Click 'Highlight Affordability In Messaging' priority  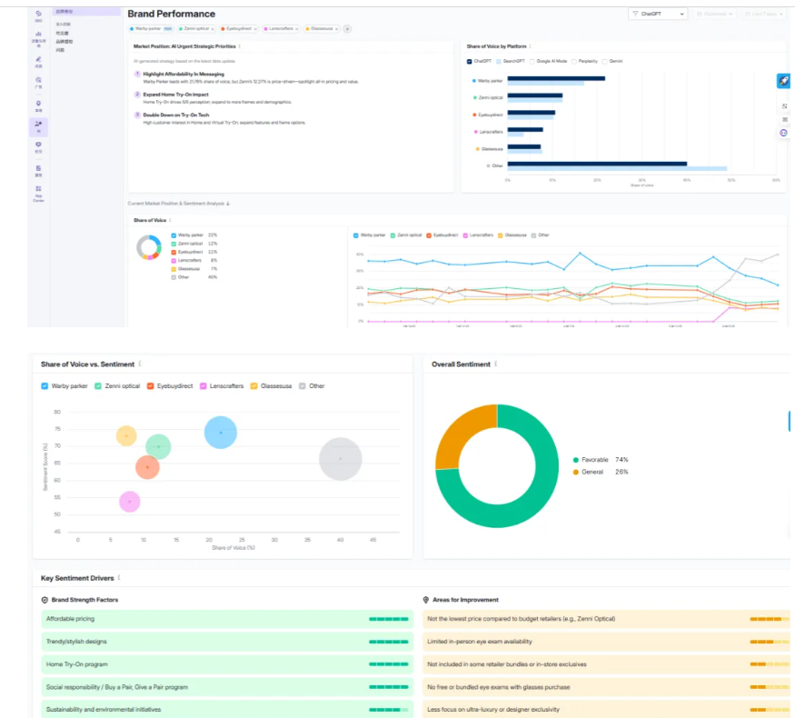click(183, 74)
